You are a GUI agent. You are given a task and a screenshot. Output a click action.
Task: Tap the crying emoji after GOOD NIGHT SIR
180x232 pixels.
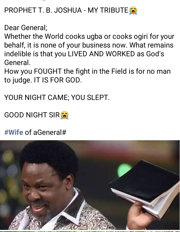click(64, 115)
